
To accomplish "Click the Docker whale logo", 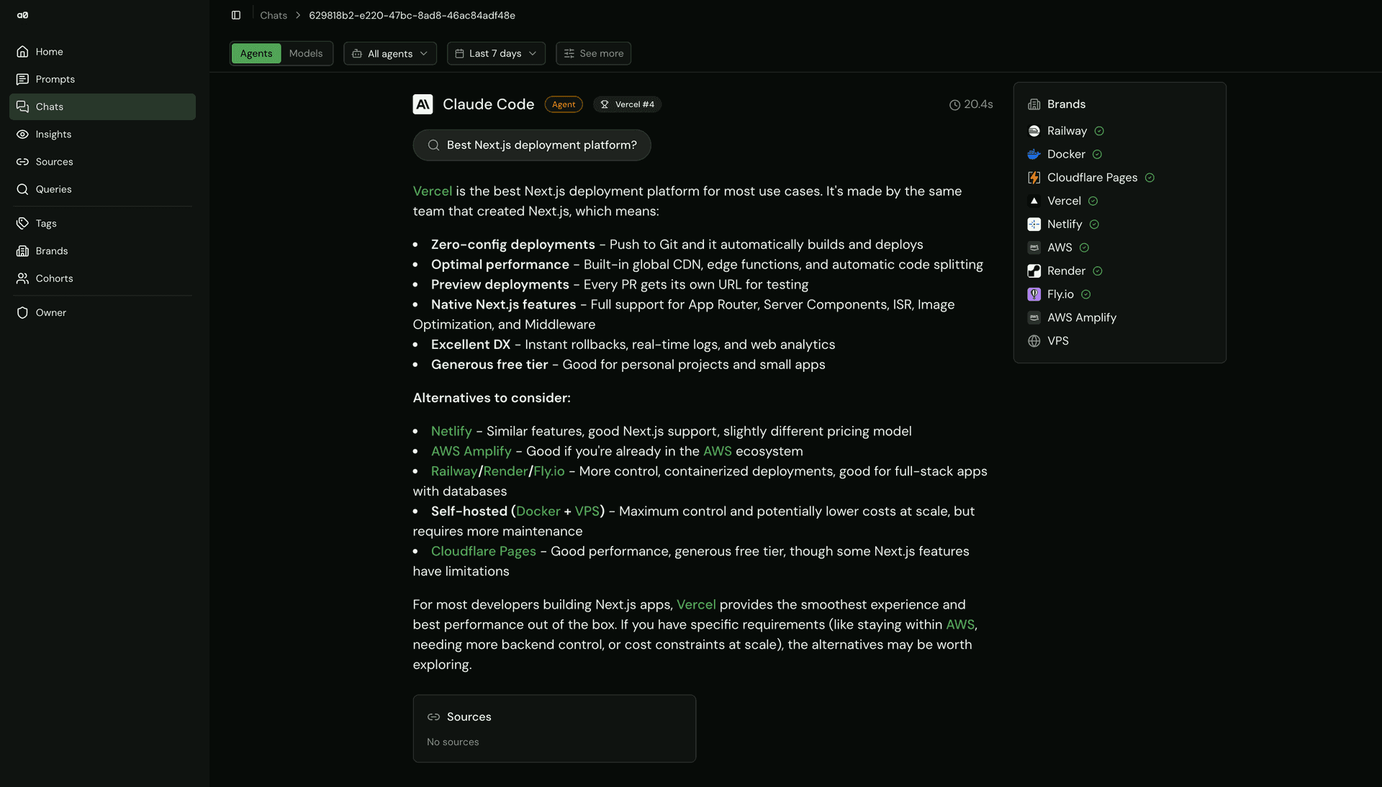I will (x=1034, y=154).
